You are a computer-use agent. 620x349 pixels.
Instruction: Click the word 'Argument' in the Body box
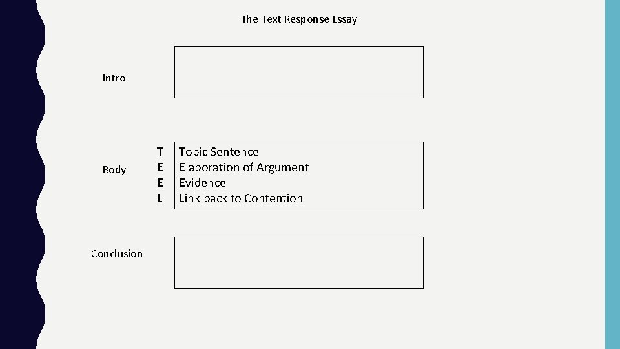[283, 167]
